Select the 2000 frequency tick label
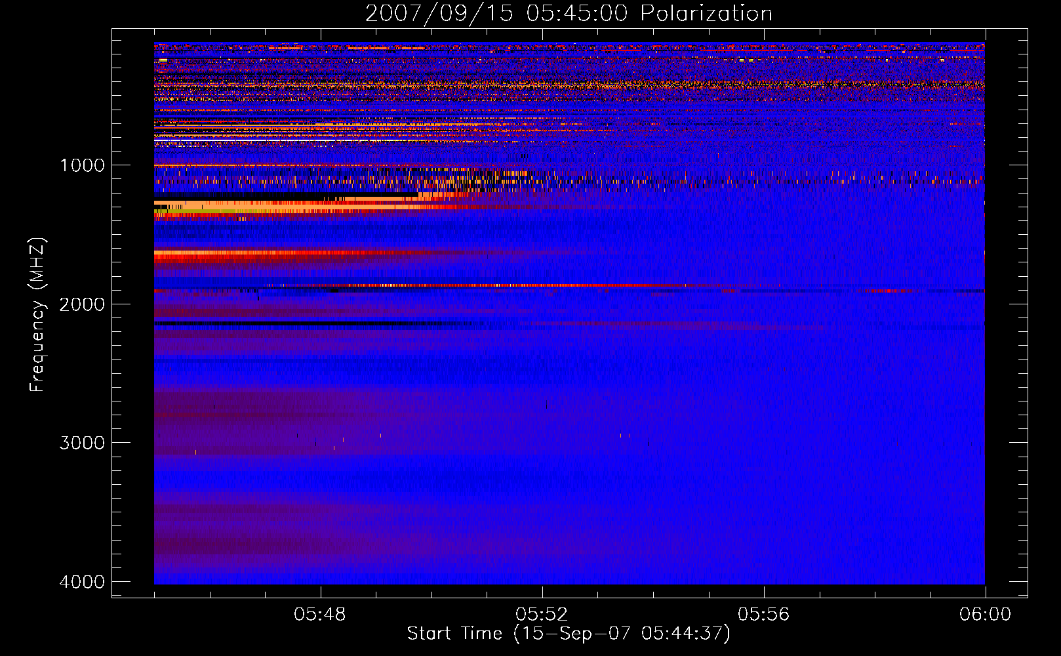This screenshot has height=656, width=1061. point(82,304)
